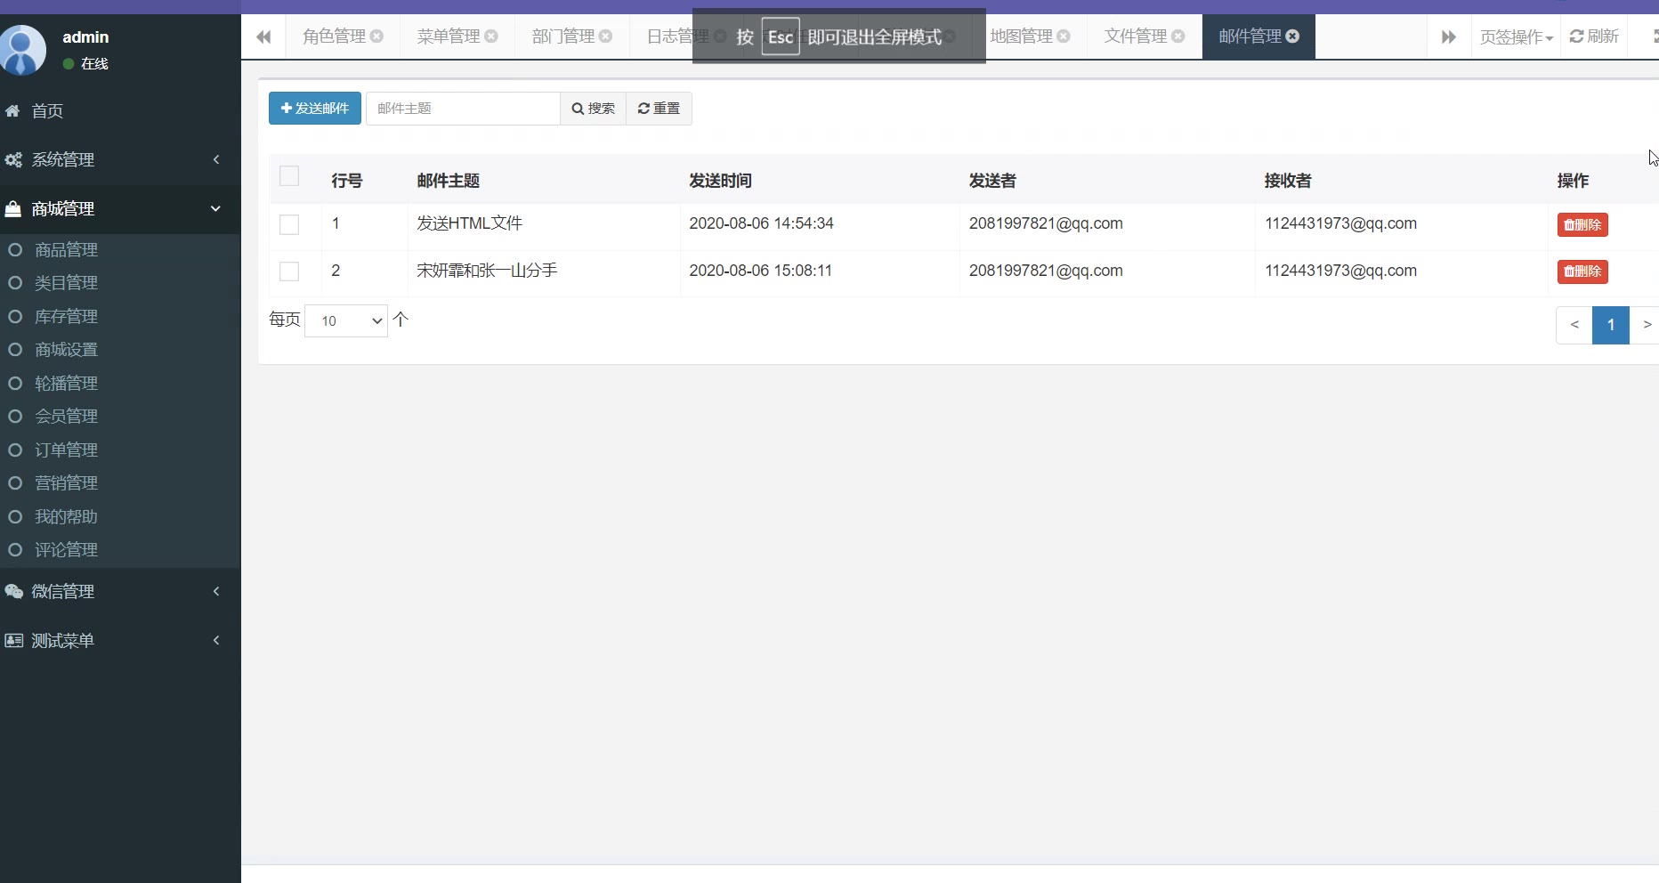Open the per-page count dropdown

pyautogui.click(x=346, y=321)
